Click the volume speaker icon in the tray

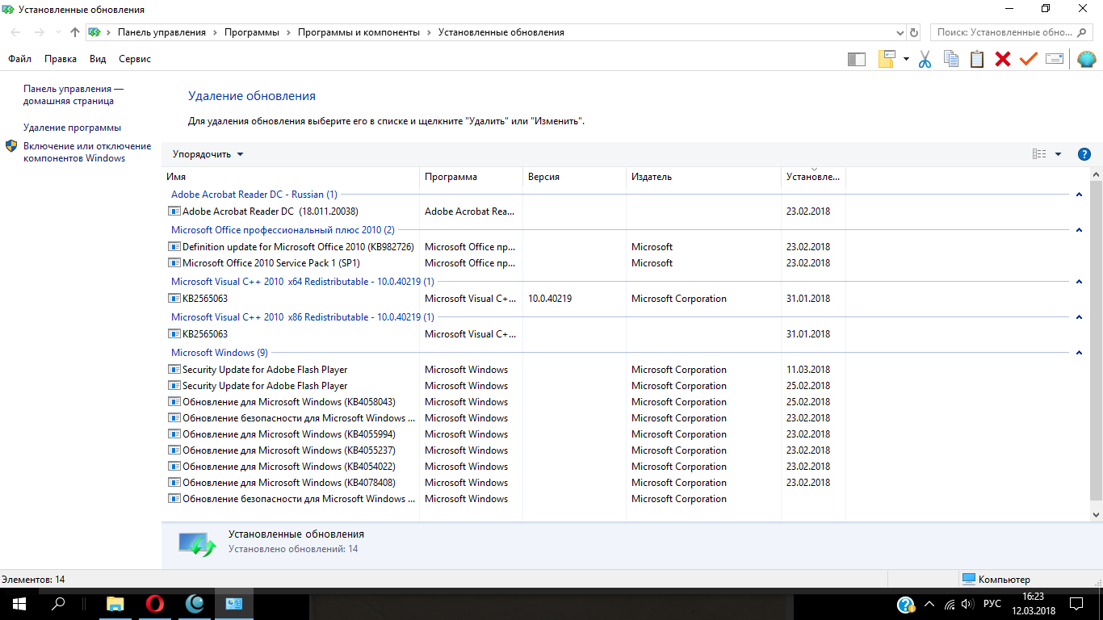[967, 604]
